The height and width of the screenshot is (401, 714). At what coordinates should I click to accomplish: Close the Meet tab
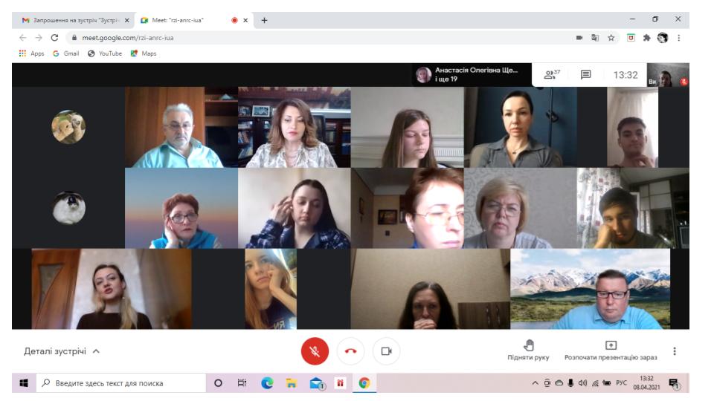245,20
